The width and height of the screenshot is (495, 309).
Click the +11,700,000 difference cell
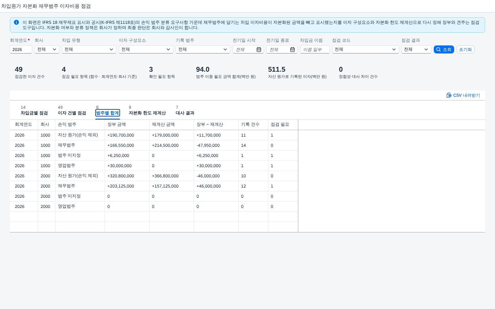[216, 135]
